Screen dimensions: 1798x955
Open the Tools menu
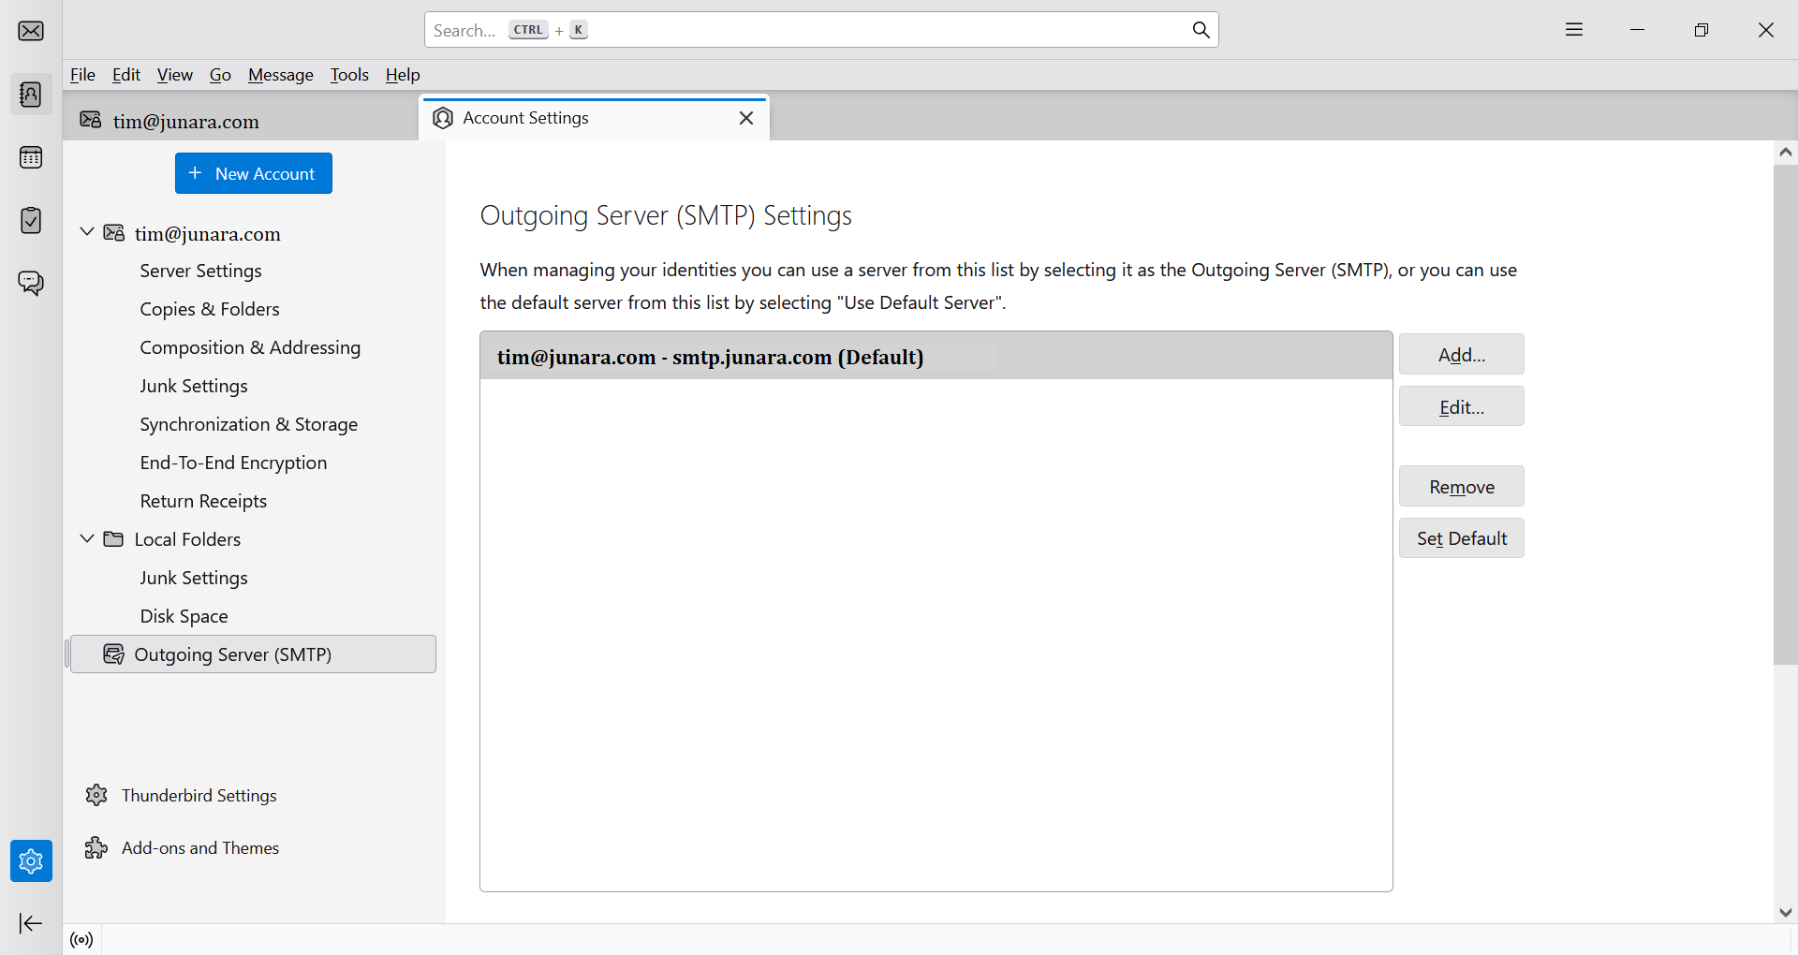[349, 75]
